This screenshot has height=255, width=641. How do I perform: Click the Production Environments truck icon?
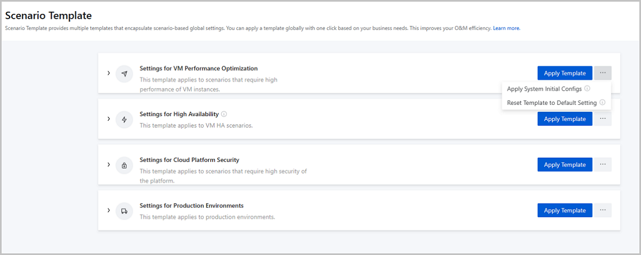[124, 211]
